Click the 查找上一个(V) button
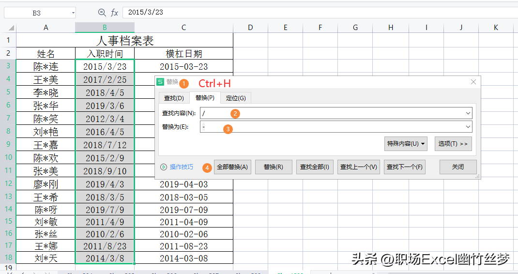Screen dimensions: 518x274 (358, 167)
